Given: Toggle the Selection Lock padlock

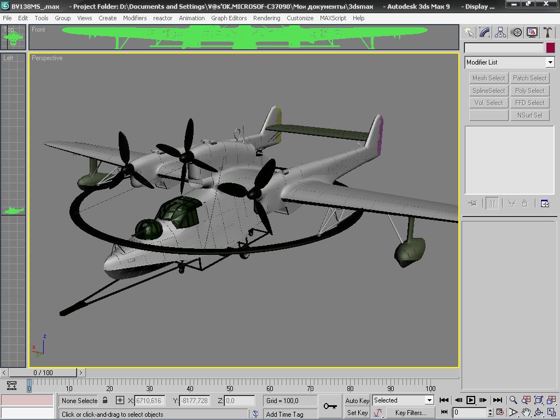Looking at the screenshot, I should coord(105,400).
